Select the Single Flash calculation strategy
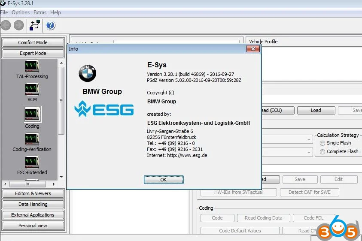The width and height of the screenshot is (362, 241). (322, 143)
